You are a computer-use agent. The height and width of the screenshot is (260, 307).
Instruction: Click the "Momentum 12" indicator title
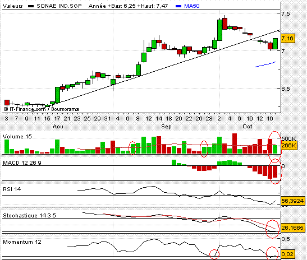tap(22, 242)
